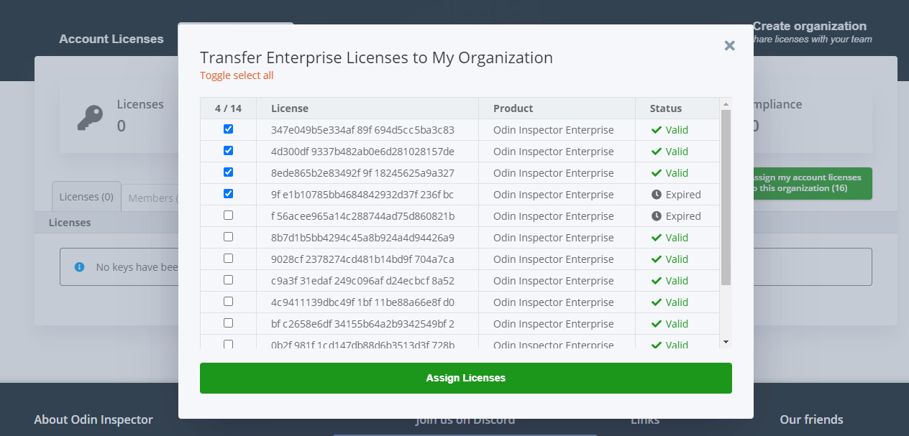909x436 pixels.
Task: Click license key starting with 9028cf
Action: point(362,259)
